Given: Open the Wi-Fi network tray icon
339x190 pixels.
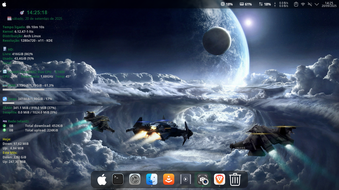Looking at the screenshot, I should 303,4.
